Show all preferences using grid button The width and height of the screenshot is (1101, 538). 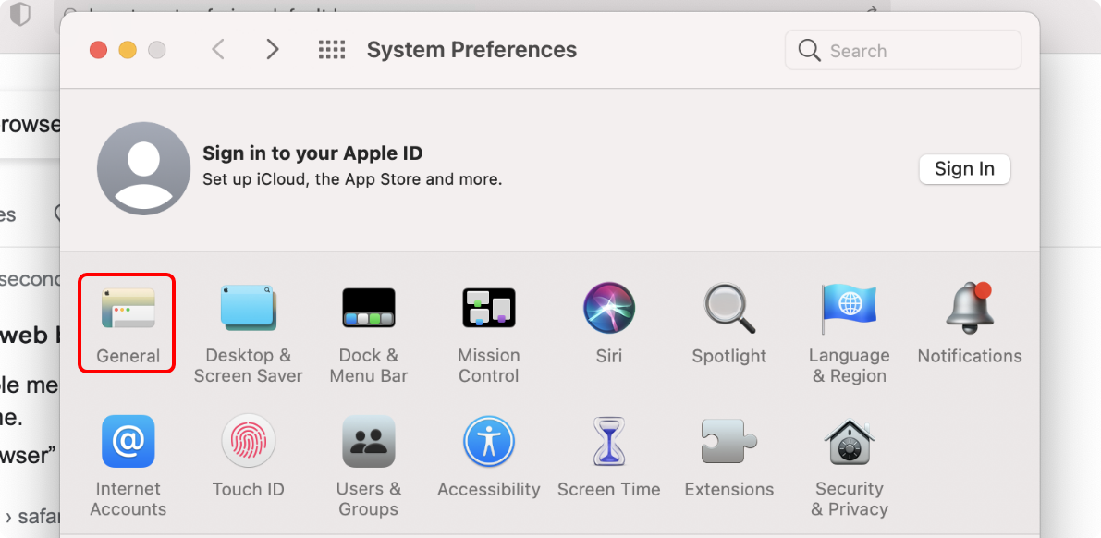[331, 50]
